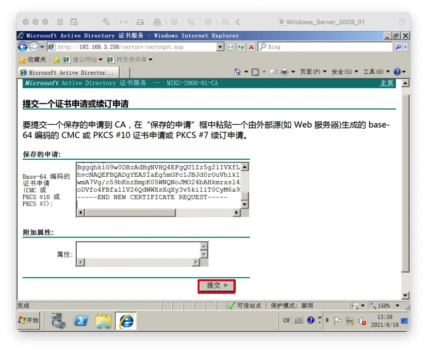The image size is (427, 352).
Task: Open the 网页快讯库 web slice gallery
Action: (x=130, y=59)
